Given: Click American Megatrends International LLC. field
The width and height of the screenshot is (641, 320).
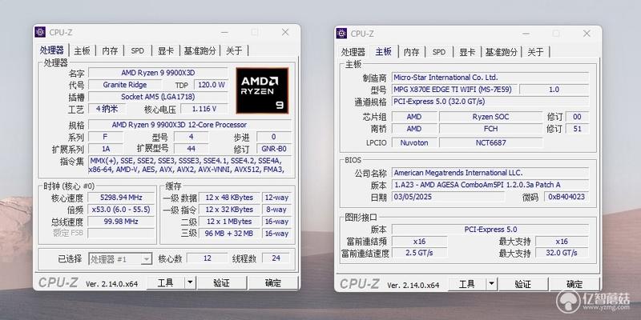Looking at the screenshot, I should [490, 173].
